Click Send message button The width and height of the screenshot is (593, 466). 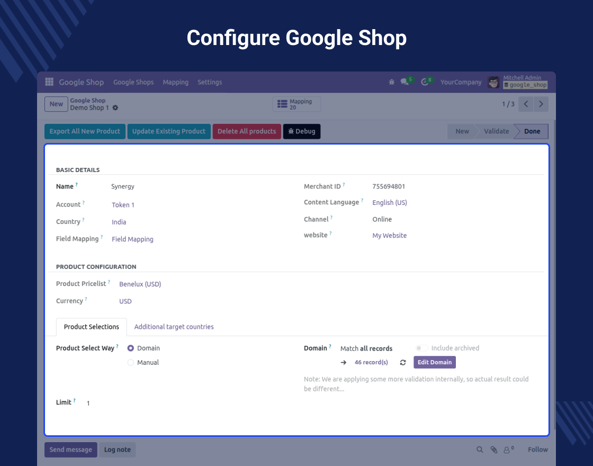(x=71, y=450)
